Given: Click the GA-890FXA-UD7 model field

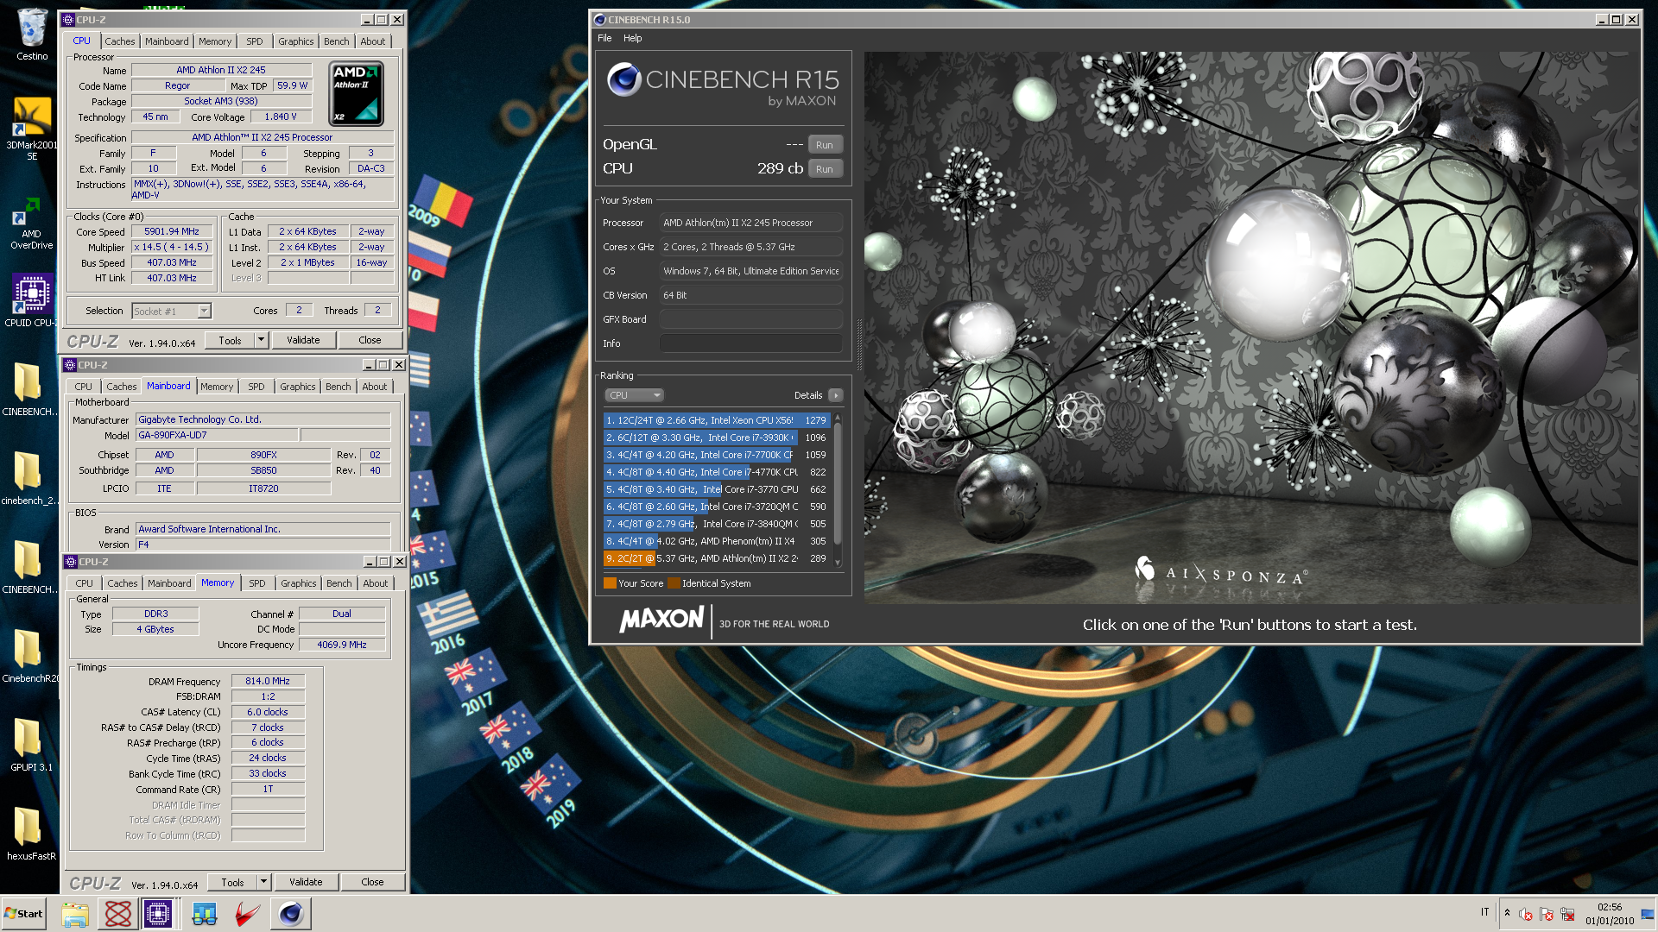Looking at the screenshot, I should 216,435.
